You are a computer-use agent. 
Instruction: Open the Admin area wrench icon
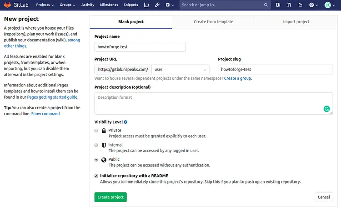click(x=157, y=5)
